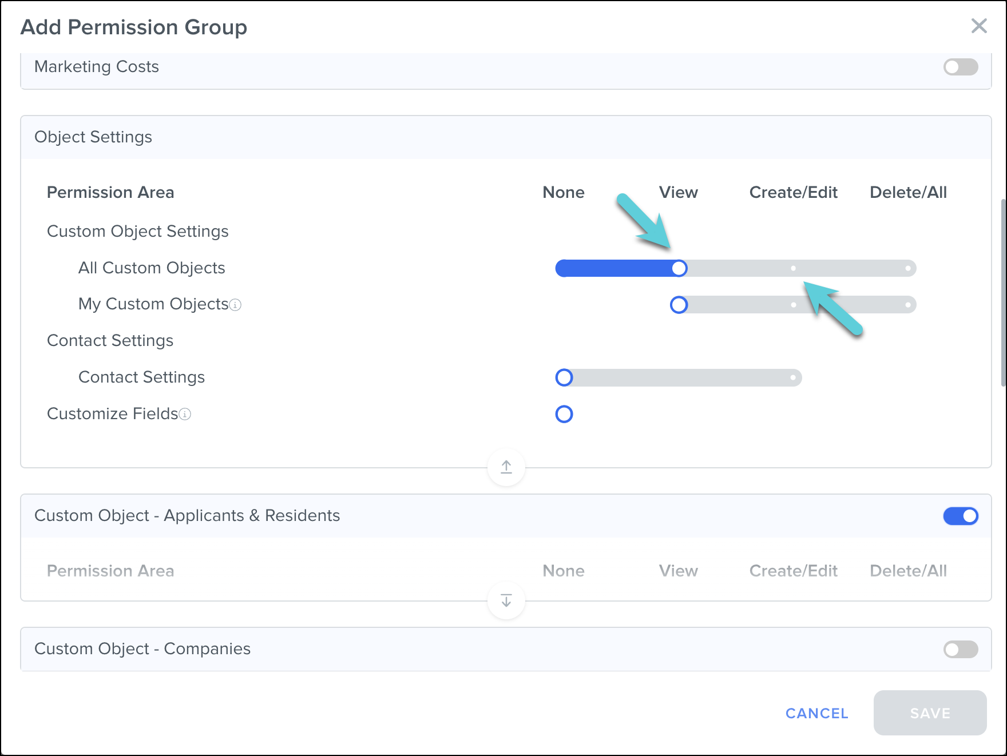
Task: Set All Custom Objects to Delete/All
Action: pos(907,268)
